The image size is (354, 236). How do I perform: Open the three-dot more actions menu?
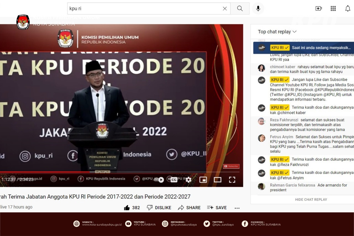tap(237, 208)
